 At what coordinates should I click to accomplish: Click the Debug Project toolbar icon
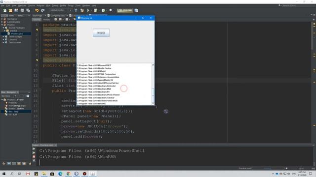coord(95,10)
